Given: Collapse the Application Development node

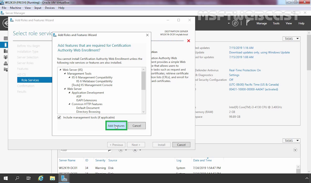Looking at the screenshot, I should pyautogui.click(x=70, y=93).
